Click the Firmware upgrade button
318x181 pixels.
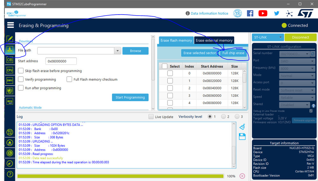(304, 120)
